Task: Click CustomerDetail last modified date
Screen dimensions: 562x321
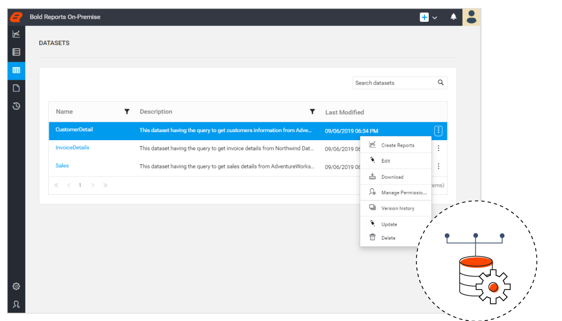Action: click(x=351, y=131)
